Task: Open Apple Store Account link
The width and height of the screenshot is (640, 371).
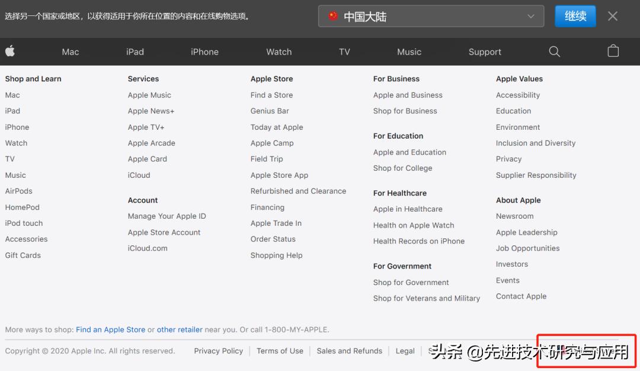Action: click(x=164, y=232)
